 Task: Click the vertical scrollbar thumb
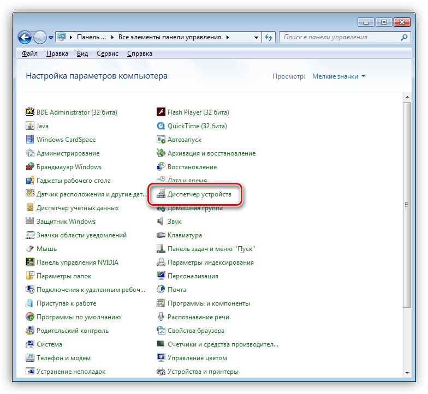407,205
